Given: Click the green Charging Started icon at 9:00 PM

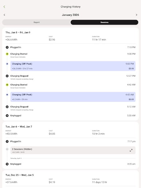Looking at the screenshot, I should point(7,54).
